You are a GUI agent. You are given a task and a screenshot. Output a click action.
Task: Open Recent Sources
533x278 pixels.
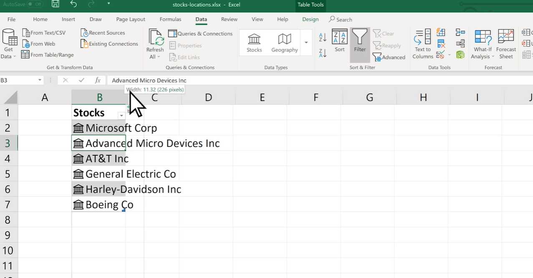[103, 33]
